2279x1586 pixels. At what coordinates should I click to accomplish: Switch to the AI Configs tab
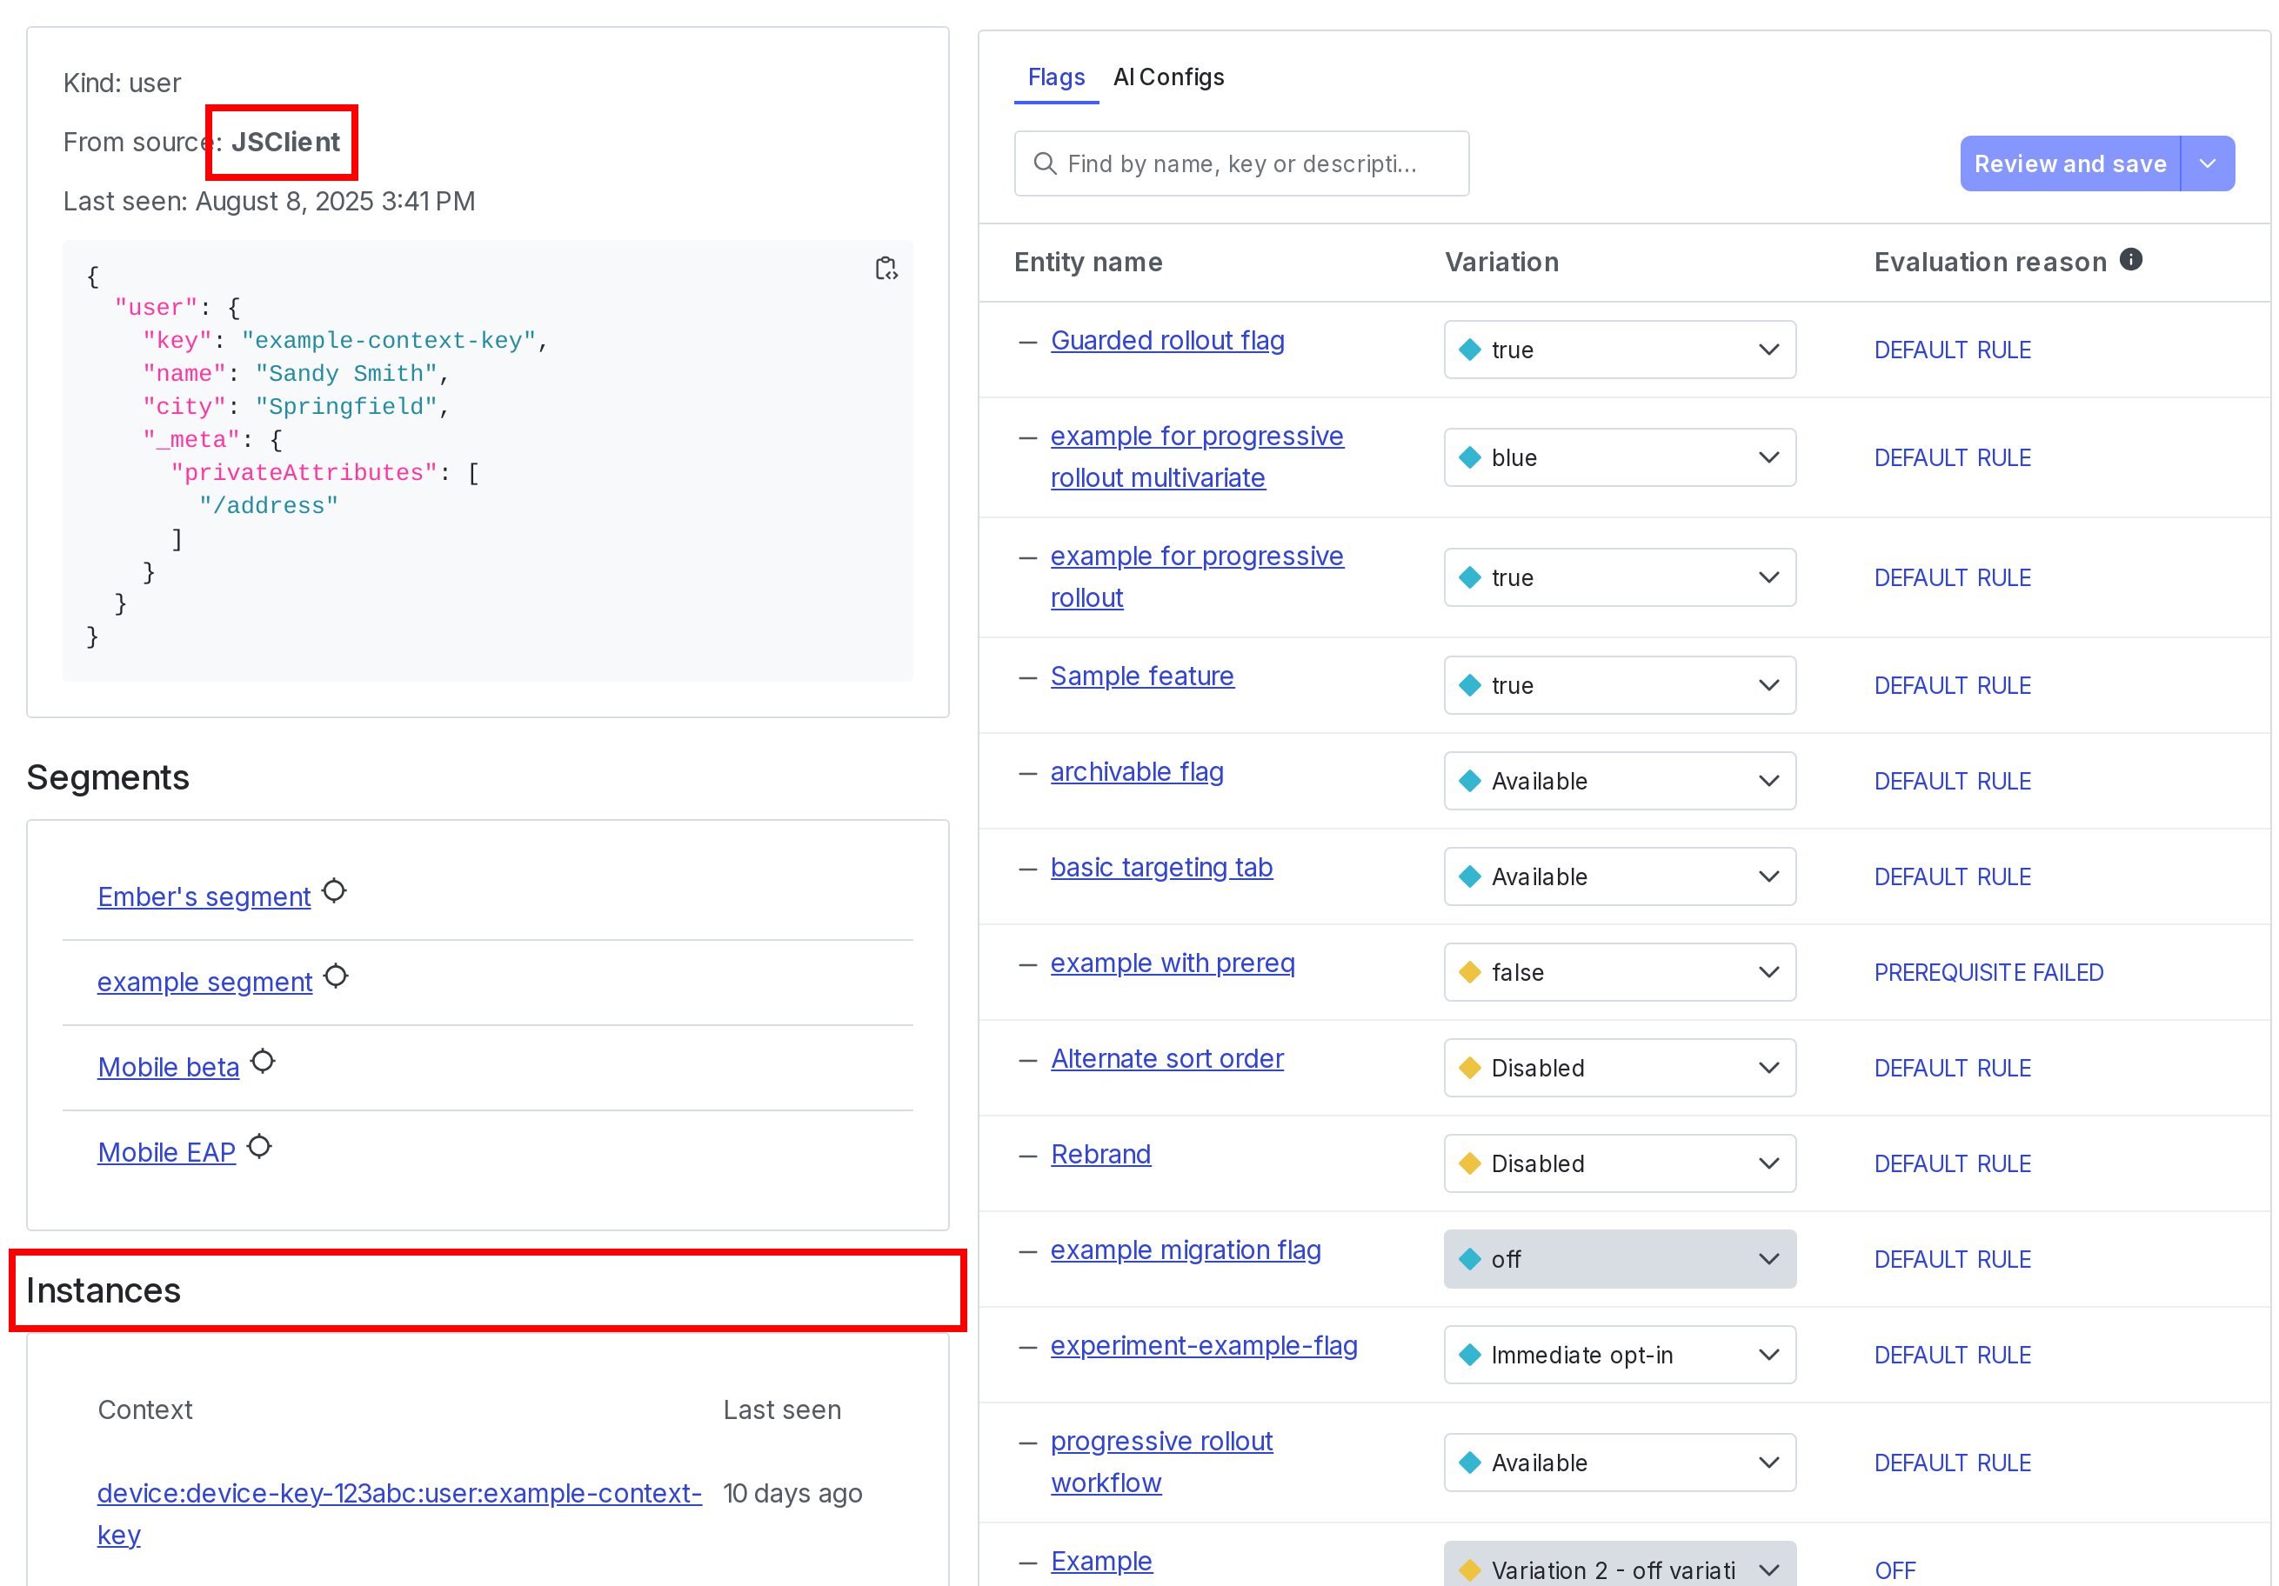[x=1168, y=77]
